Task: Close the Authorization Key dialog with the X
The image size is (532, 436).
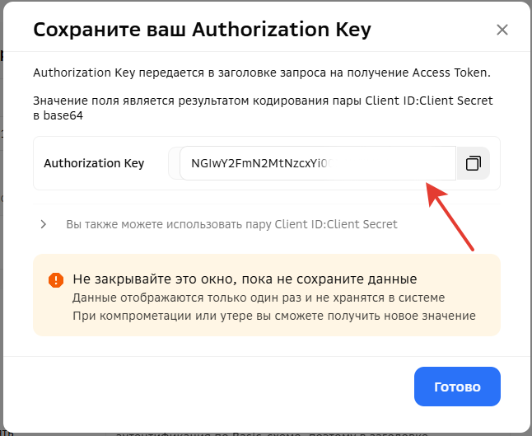Action: tap(502, 30)
